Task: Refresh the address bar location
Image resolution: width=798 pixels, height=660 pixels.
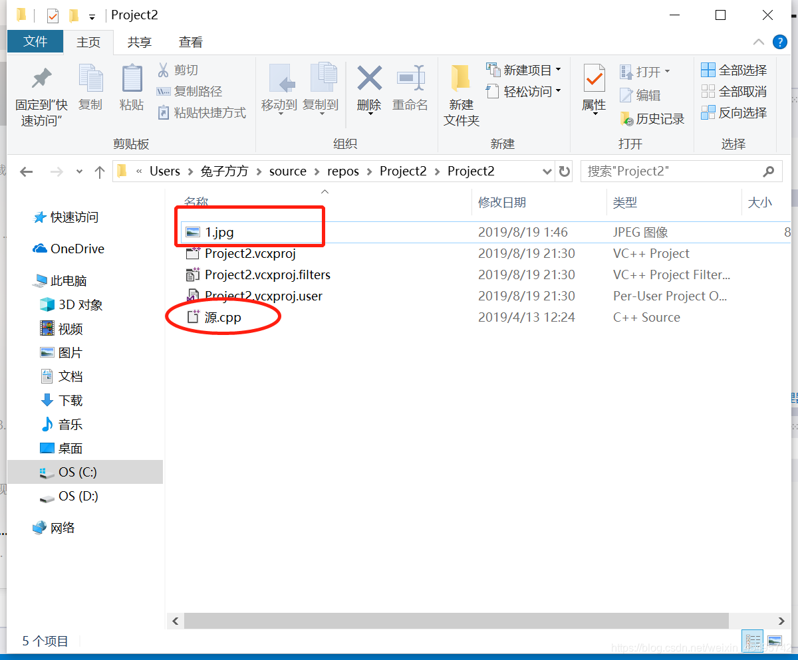Action: point(565,171)
